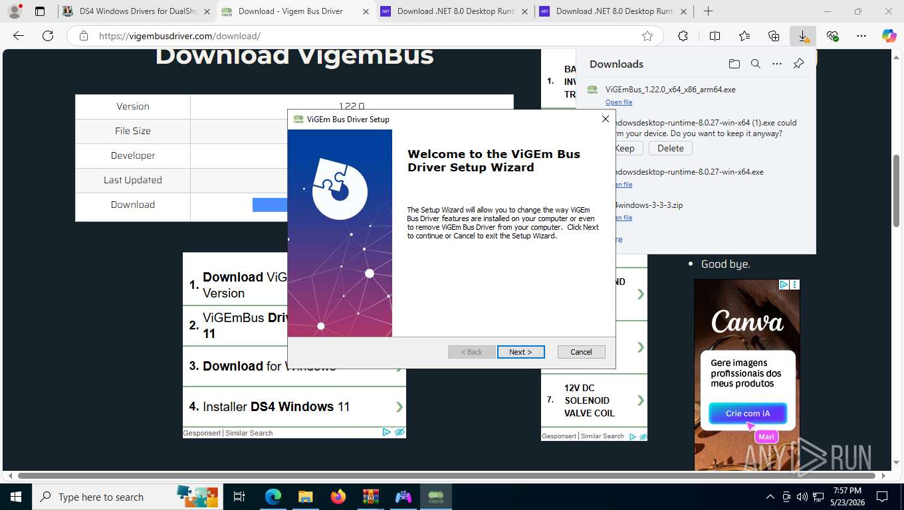Image resolution: width=904 pixels, height=510 pixels.
Task: Open Browser essentials heart icon
Action: [832, 36]
